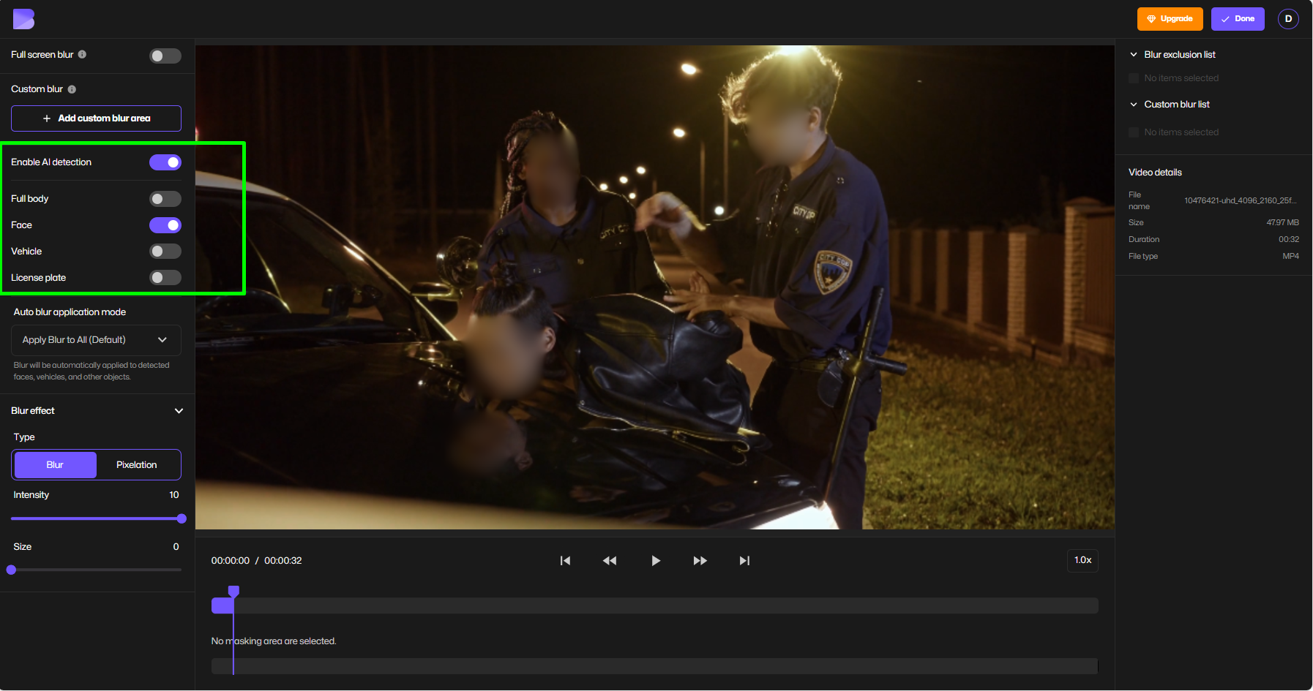Play the video
Viewport: 1313px width, 691px height.
coord(655,560)
